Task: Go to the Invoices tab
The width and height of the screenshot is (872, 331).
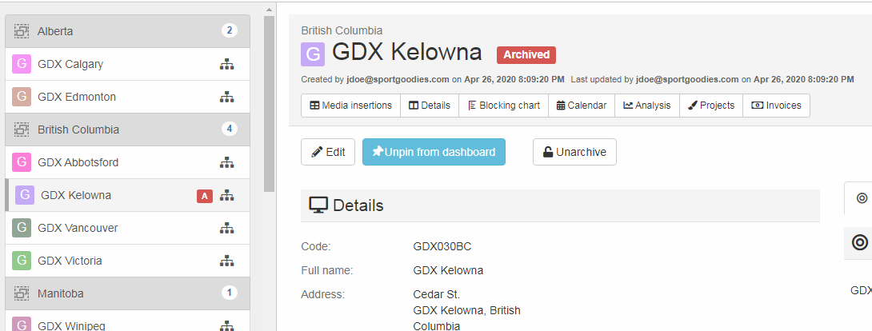Action: point(776,106)
